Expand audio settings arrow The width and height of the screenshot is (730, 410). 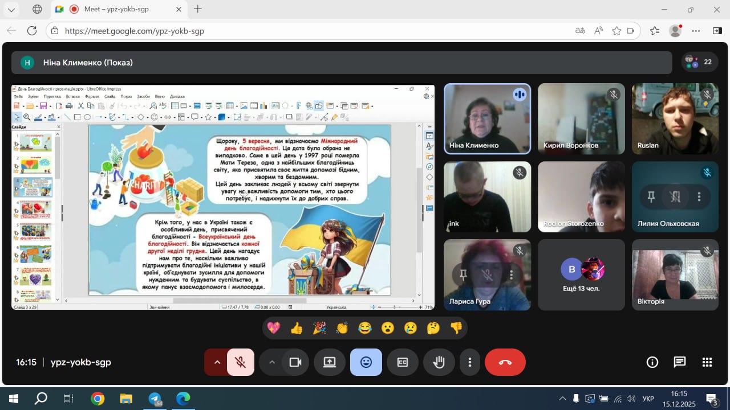click(217, 362)
